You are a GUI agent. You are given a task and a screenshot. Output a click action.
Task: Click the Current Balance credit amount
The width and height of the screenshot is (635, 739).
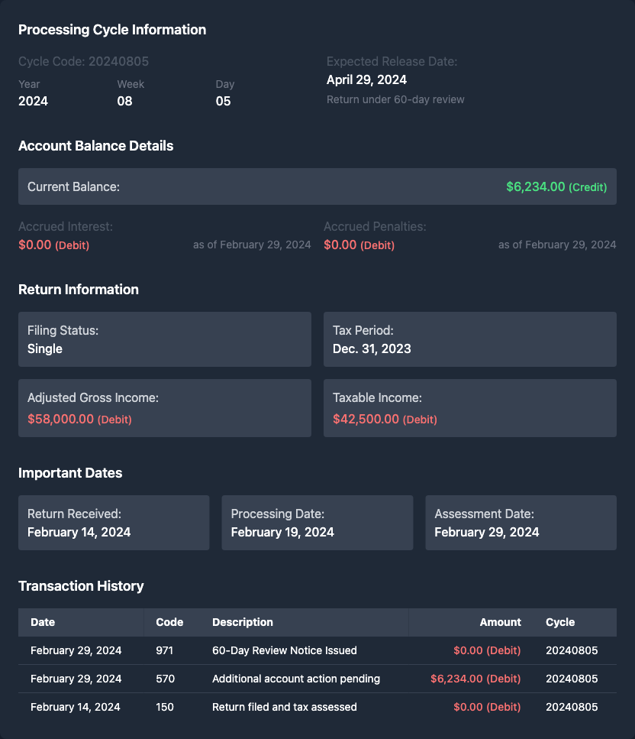point(556,186)
